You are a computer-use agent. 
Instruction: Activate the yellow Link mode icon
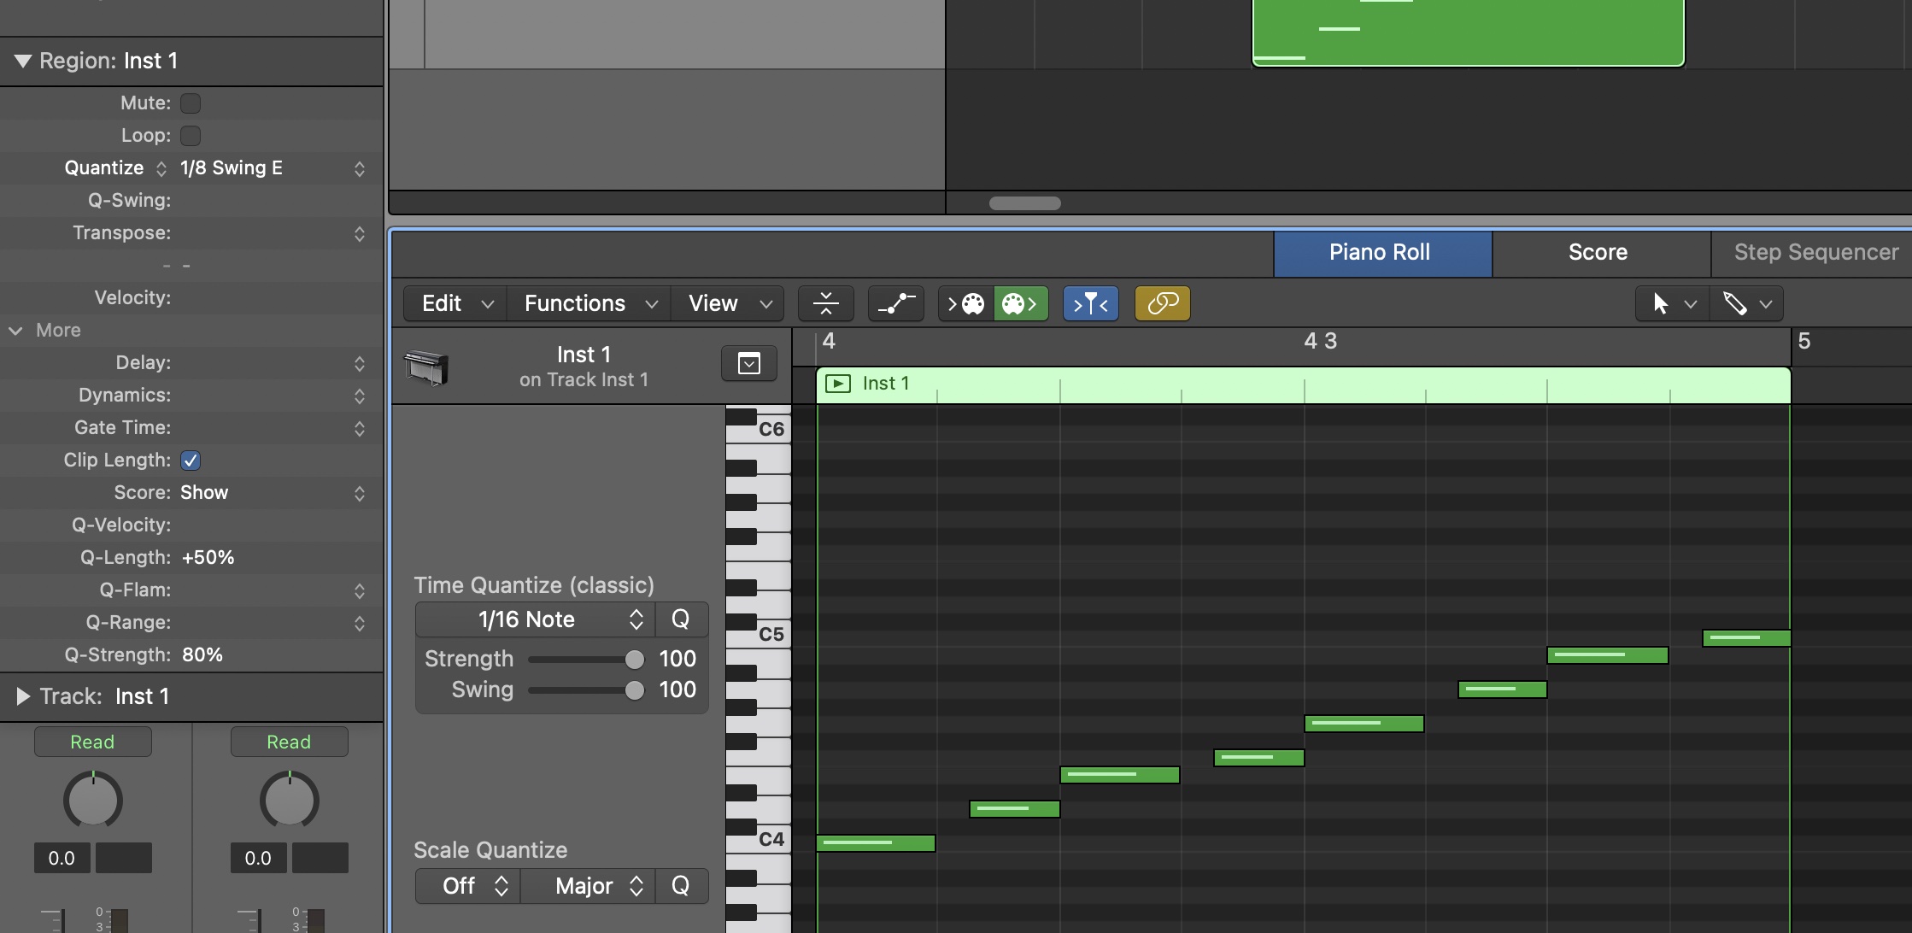1162,303
